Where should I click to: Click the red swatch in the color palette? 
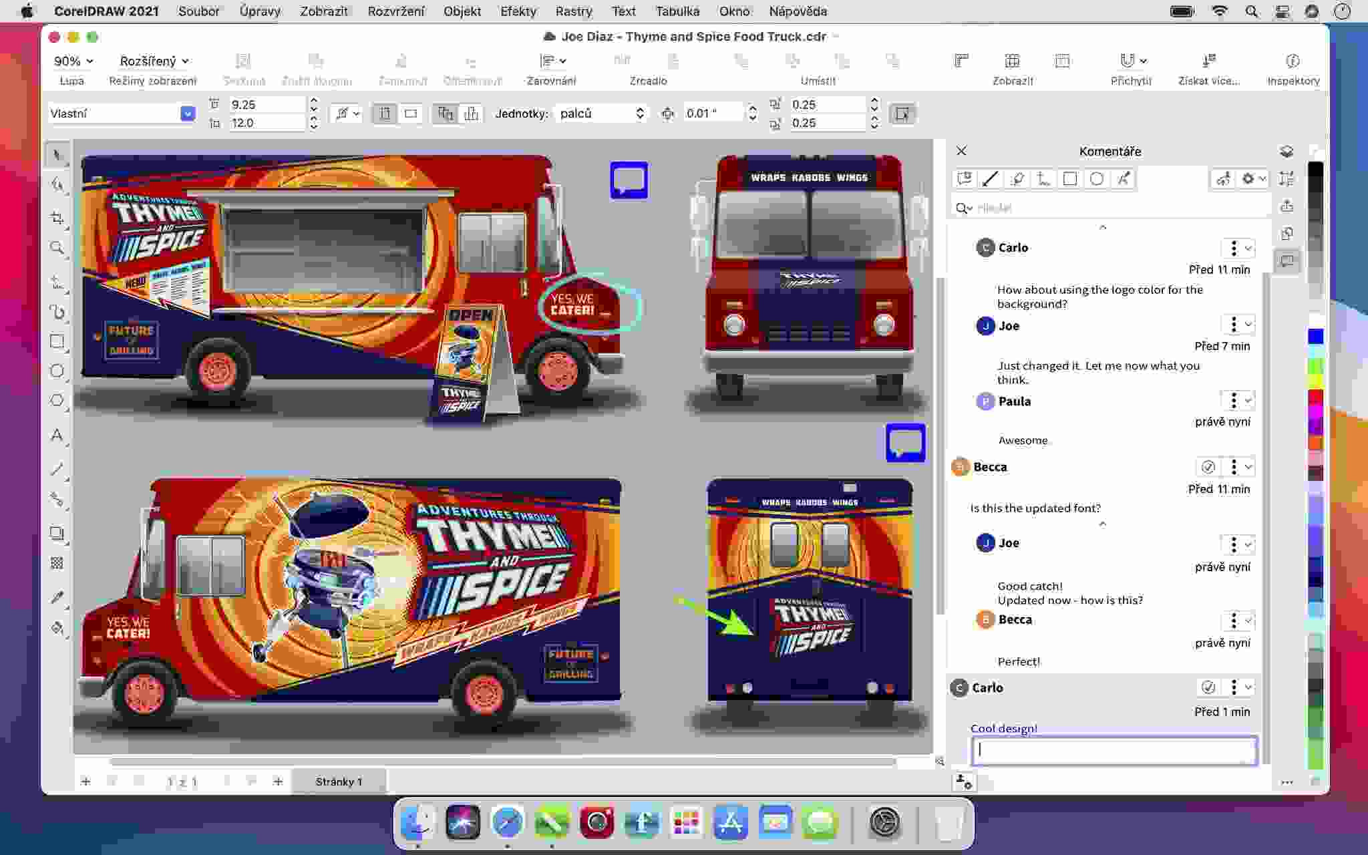tap(1315, 397)
